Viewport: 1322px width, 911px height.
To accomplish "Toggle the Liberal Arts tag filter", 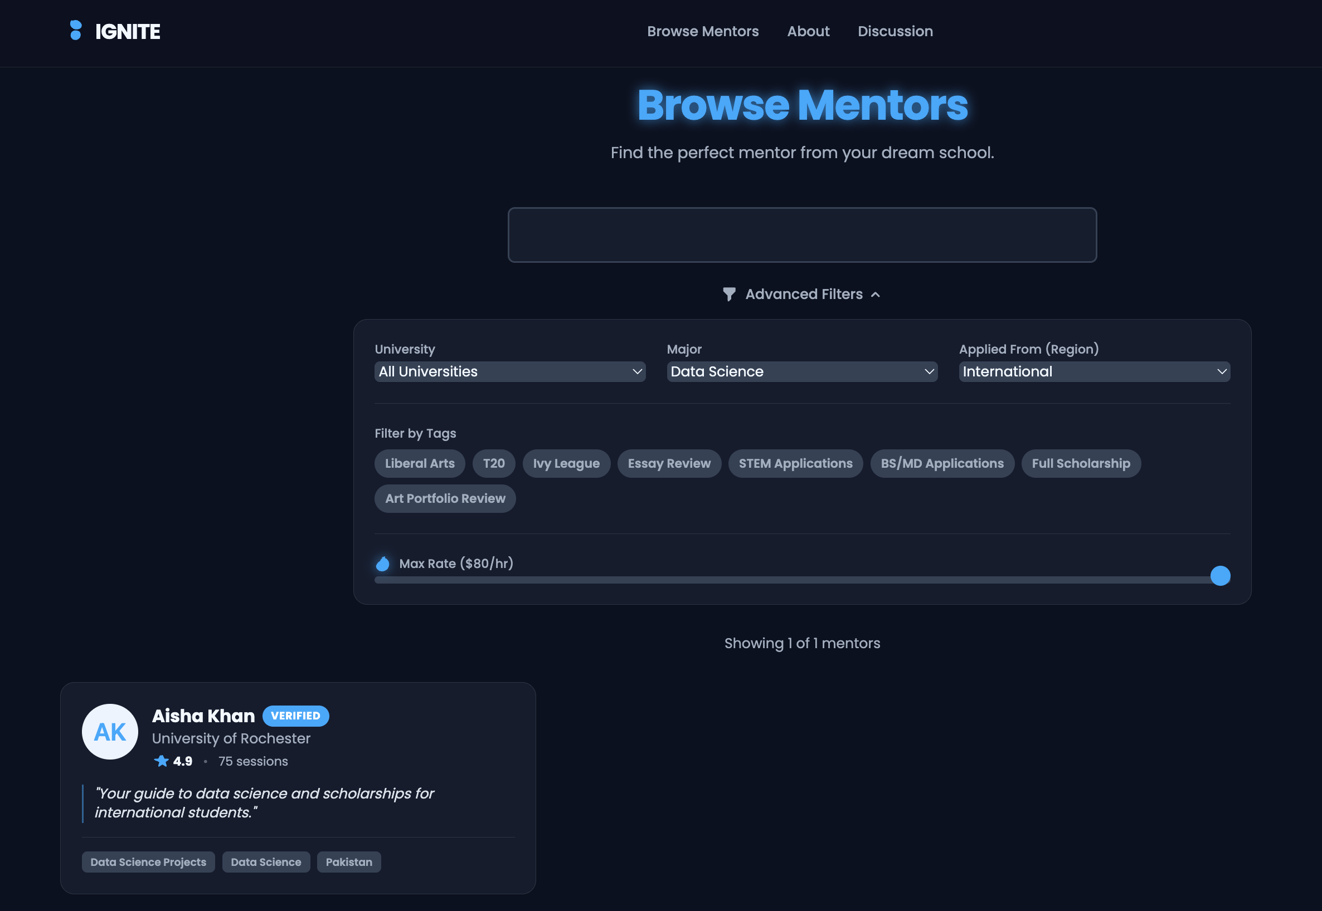I will tap(419, 463).
